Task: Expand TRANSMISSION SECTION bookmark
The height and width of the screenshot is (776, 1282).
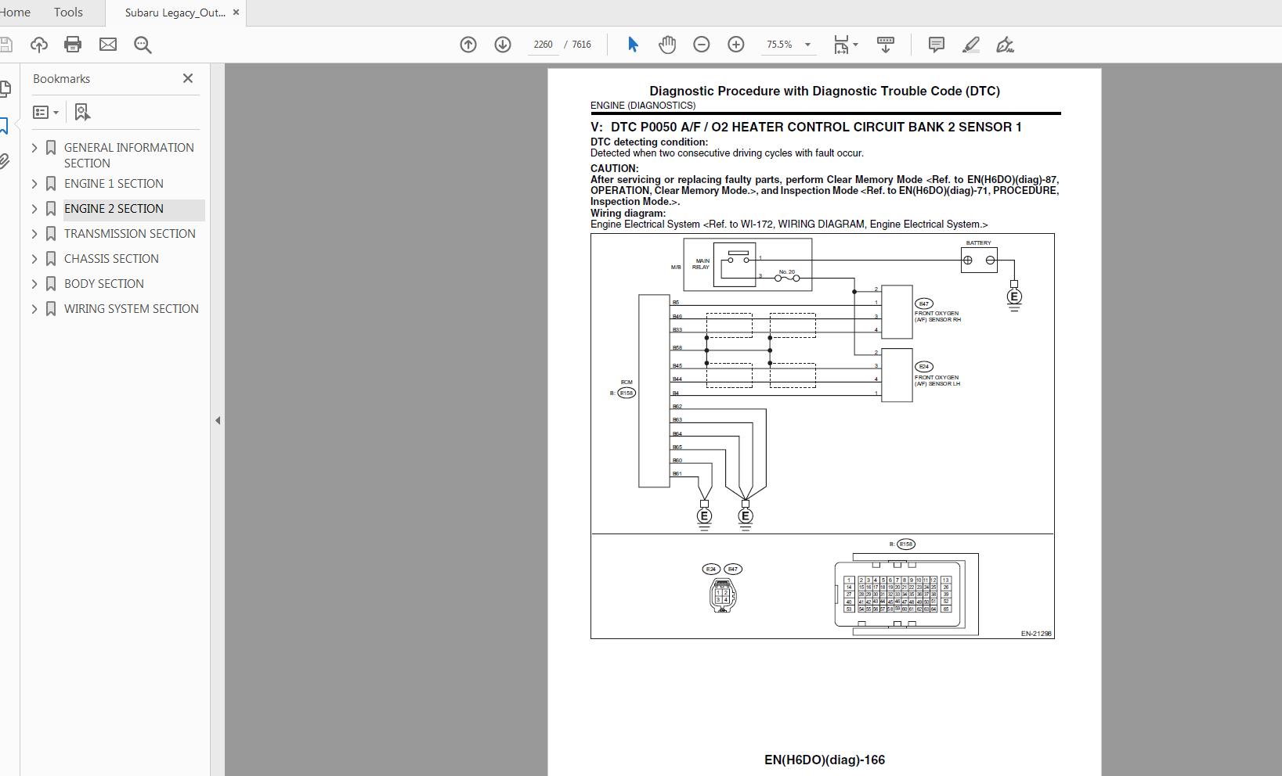Action: pos(34,234)
